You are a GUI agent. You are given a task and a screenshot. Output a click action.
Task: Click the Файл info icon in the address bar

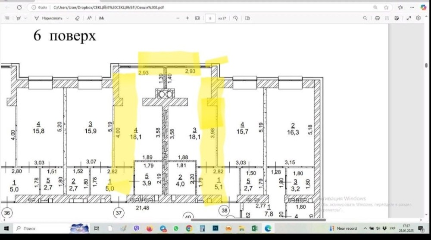point(39,7)
